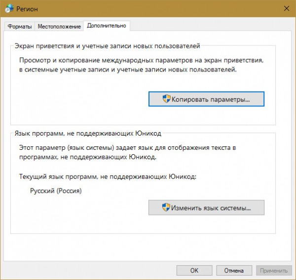Select the Дополнительно tab
This screenshot has width=296, height=280.
pos(107,26)
